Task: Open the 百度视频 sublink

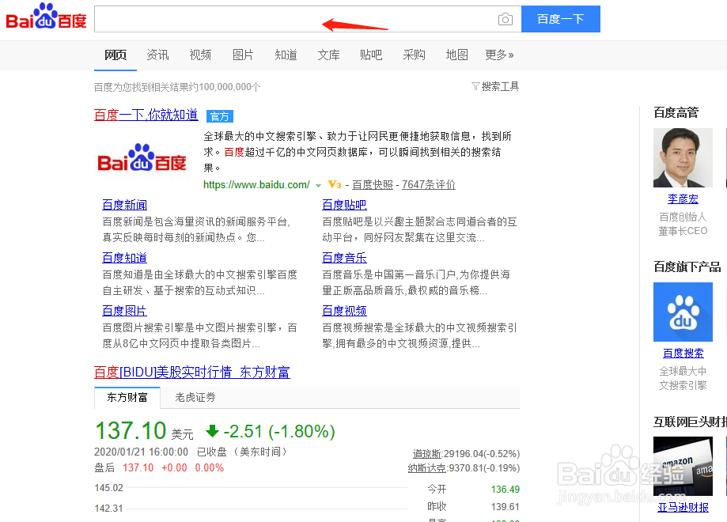Action: [344, 310]
